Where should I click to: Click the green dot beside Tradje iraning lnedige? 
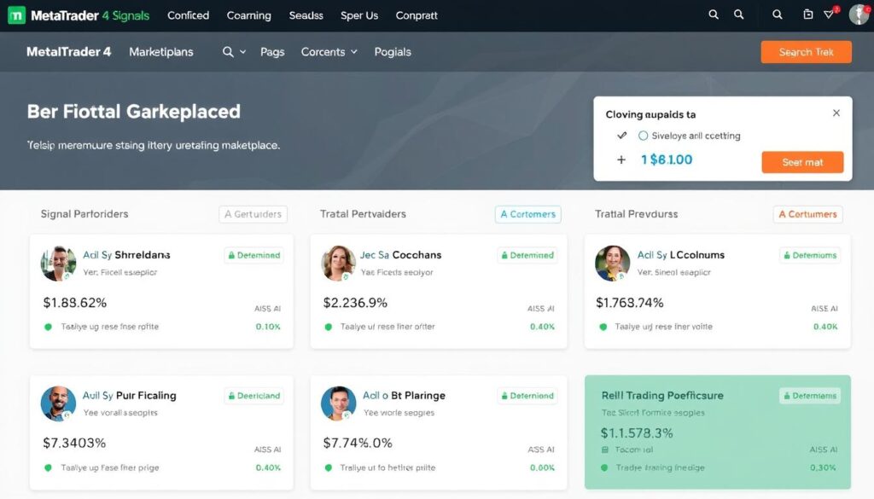(x=604, y=467)
